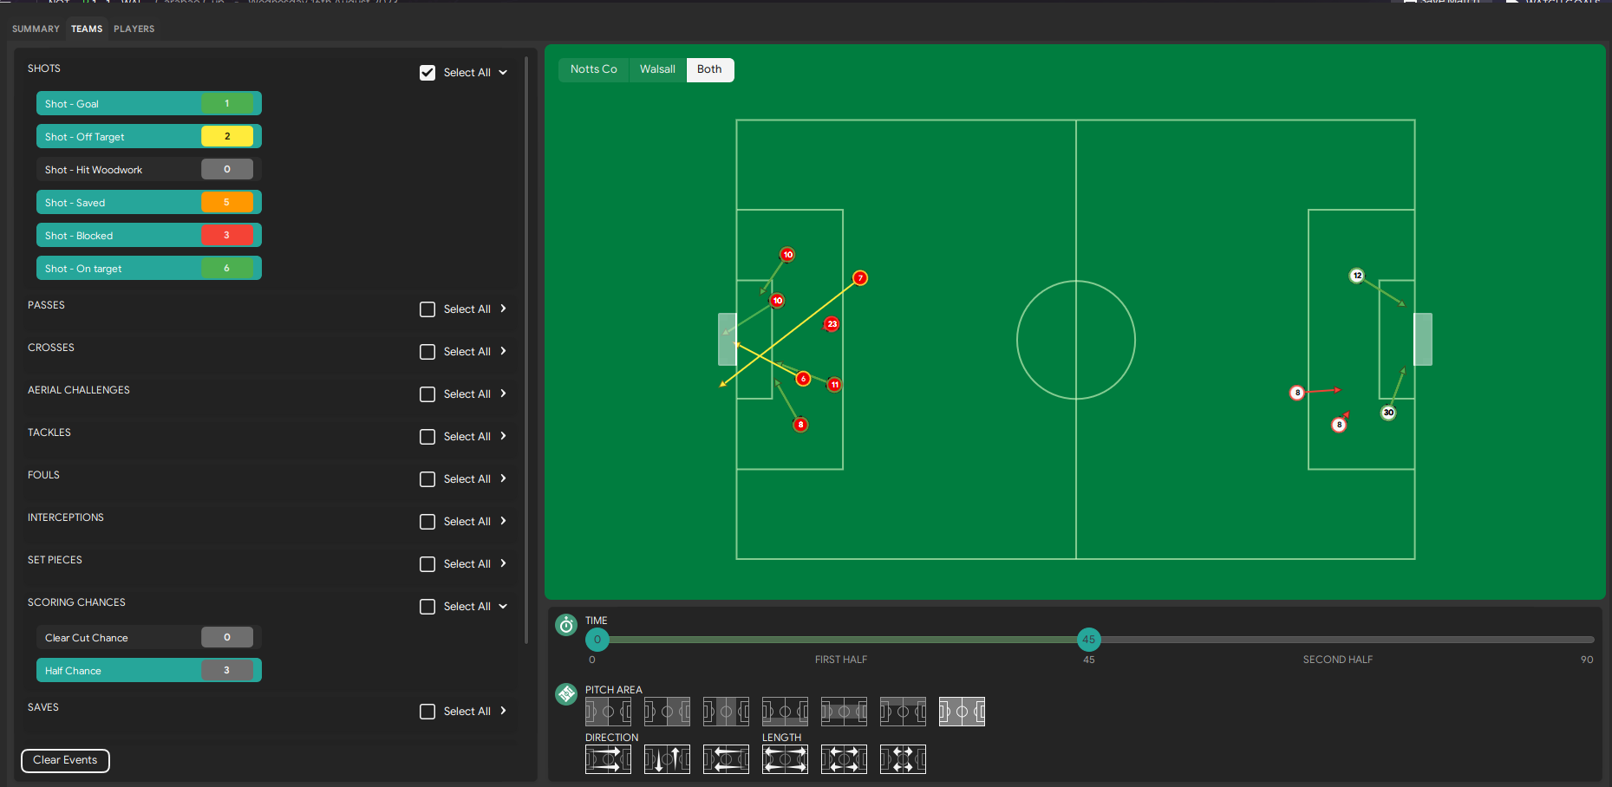This screenshot has height=787, width=1612.
Task: Click the green Pitch Area icon
Action: [x=566, y=694]
